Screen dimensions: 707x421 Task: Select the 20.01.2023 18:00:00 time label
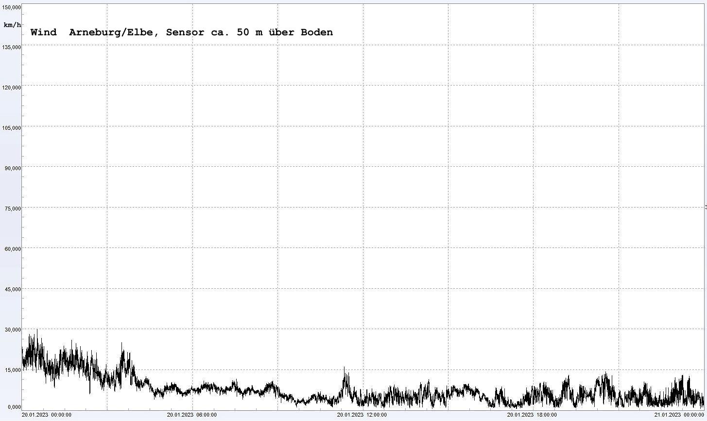(532, 415)
